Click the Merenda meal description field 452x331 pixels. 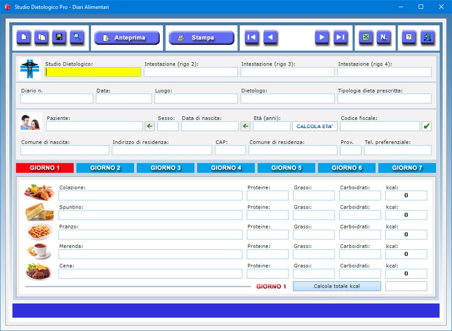coord(150,254)
